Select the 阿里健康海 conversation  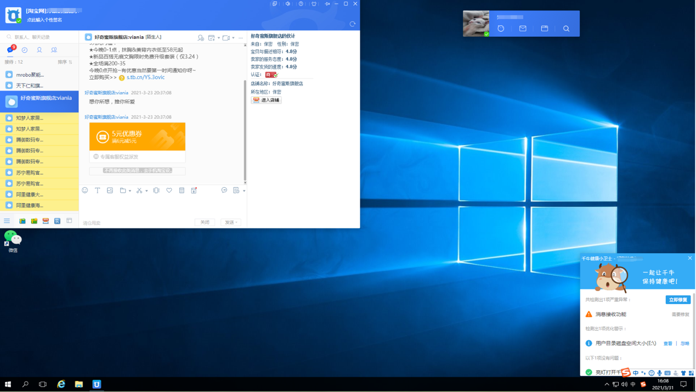point(39,205)
